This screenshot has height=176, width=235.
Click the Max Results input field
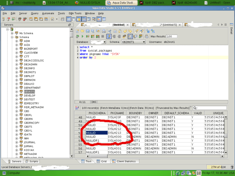click(172, 36)
